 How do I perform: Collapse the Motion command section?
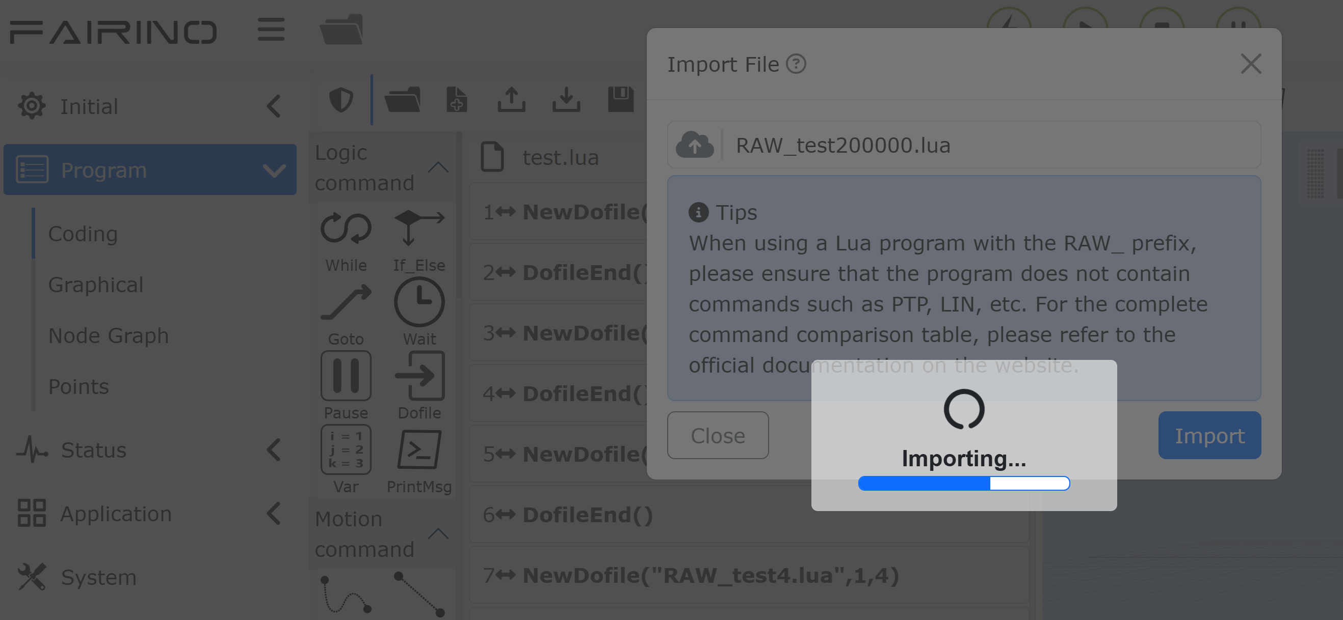point(438,533)
